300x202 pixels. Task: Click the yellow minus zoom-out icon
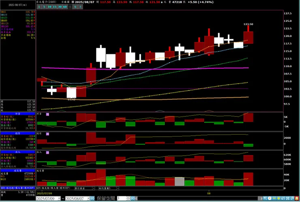click(274, 198)
